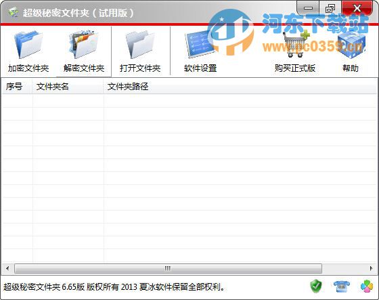Sort by 序号 column header

click(x=17, y=87)
